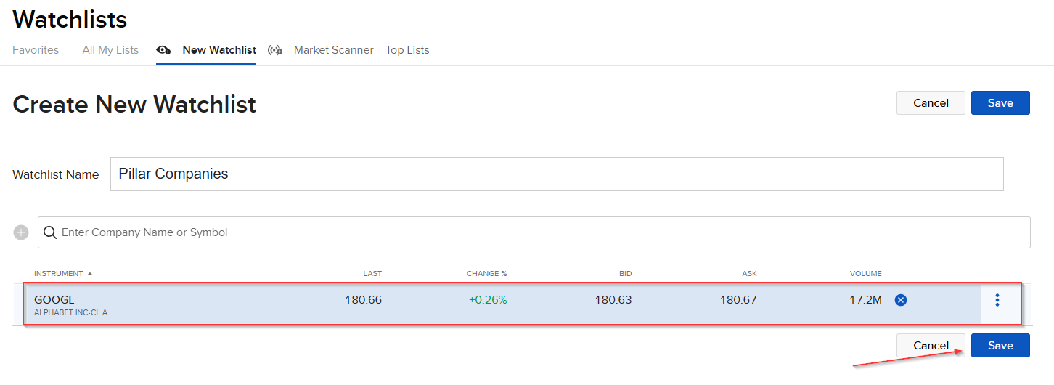Screen dimensions: 1054x385
Task: Click the bottom Save button
Action: [1000, 346]
